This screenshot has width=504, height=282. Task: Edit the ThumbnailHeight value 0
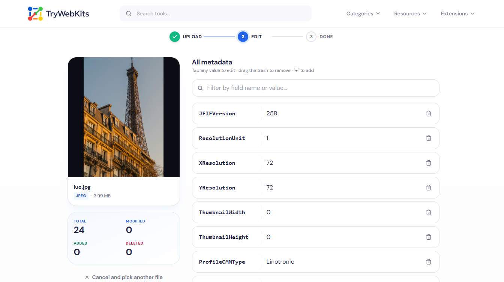click(x=268, y=237)
